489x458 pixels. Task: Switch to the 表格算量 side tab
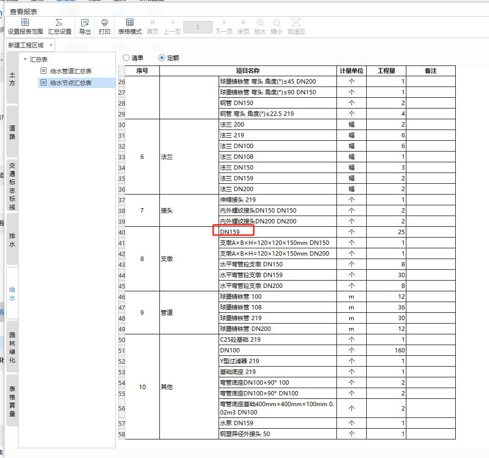12,401
